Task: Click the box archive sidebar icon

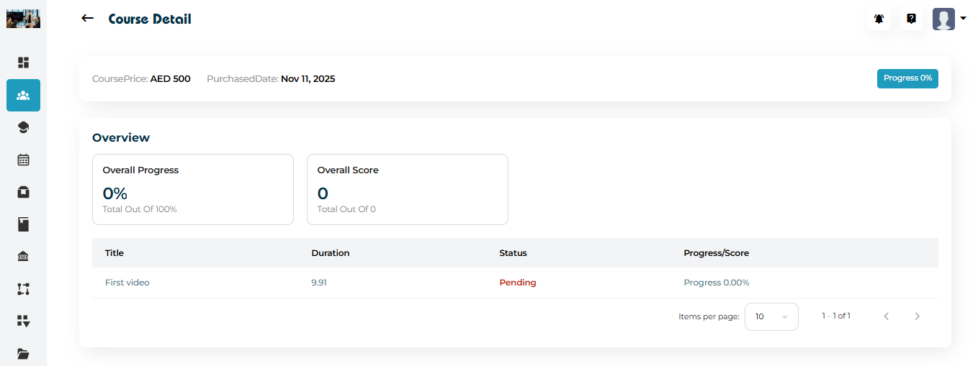Action: click(23, 192)
